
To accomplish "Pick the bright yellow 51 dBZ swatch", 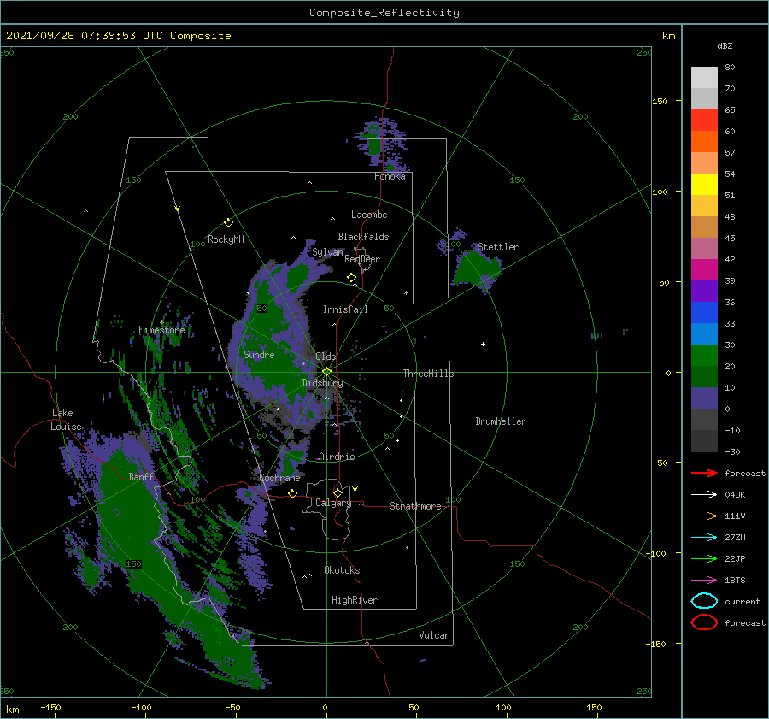I will [704, 184].
